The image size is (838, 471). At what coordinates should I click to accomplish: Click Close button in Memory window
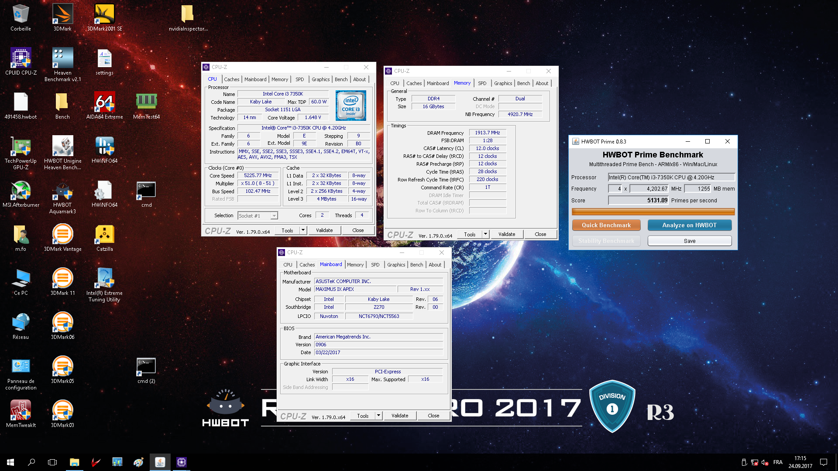[x=540, y=234]
